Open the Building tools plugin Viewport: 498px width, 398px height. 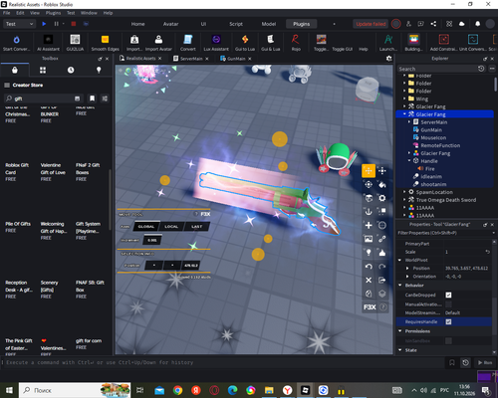[413, 43]
